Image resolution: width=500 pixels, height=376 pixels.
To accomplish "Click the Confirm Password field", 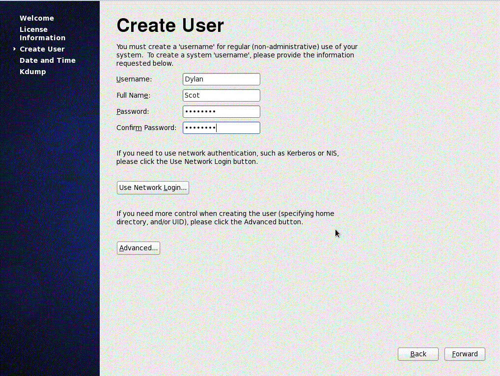I will 221,128.
